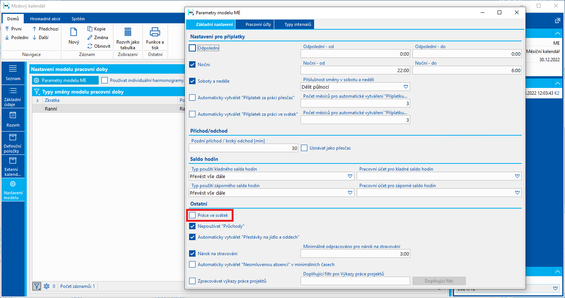565x298 pixels.
Task: Uncheck Nárok na stravování
Action: click(192, 254)
